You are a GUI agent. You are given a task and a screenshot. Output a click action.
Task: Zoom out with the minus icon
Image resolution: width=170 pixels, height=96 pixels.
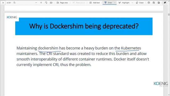tap(36, 3)
